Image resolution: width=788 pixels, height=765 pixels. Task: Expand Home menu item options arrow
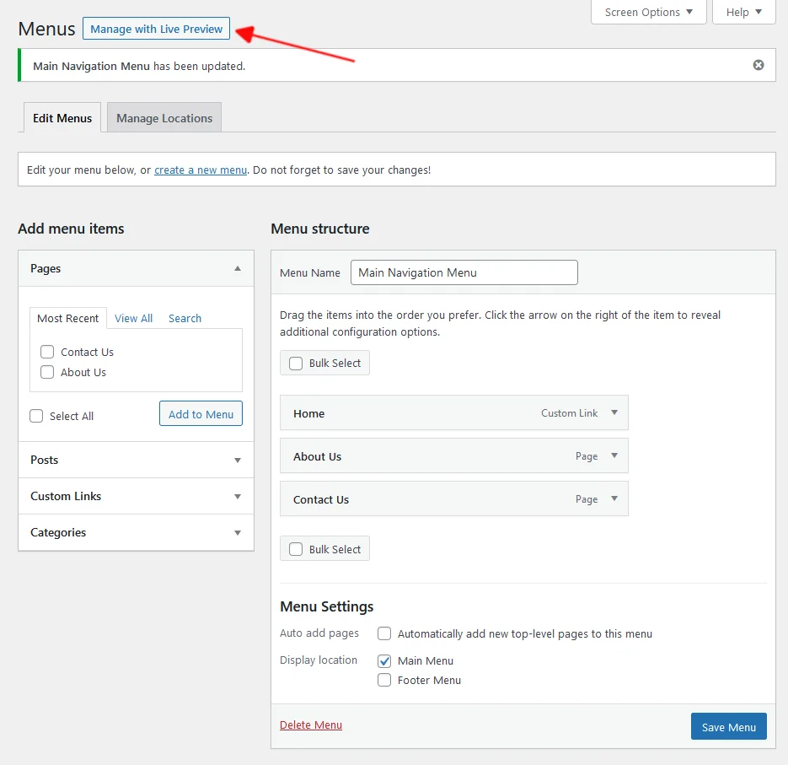(x=614, y=412)
